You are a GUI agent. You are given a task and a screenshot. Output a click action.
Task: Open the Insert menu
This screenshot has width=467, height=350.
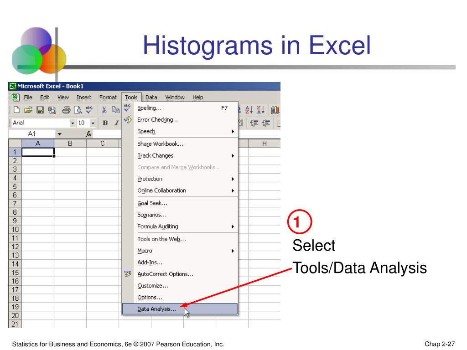pyautogui.click(x=84, y=98)
